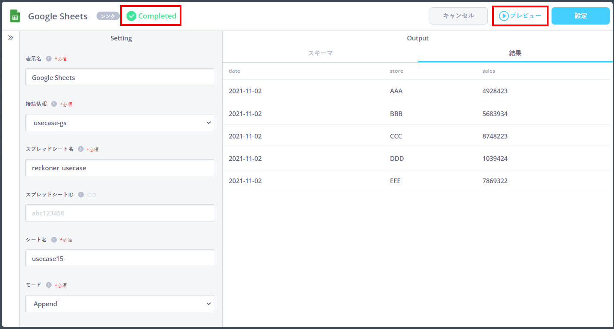Click the スプレッドシートID field with abc123456 placeholder
Image resolution: width=614 pixels, height=329 pixels.
click(120, 213)
